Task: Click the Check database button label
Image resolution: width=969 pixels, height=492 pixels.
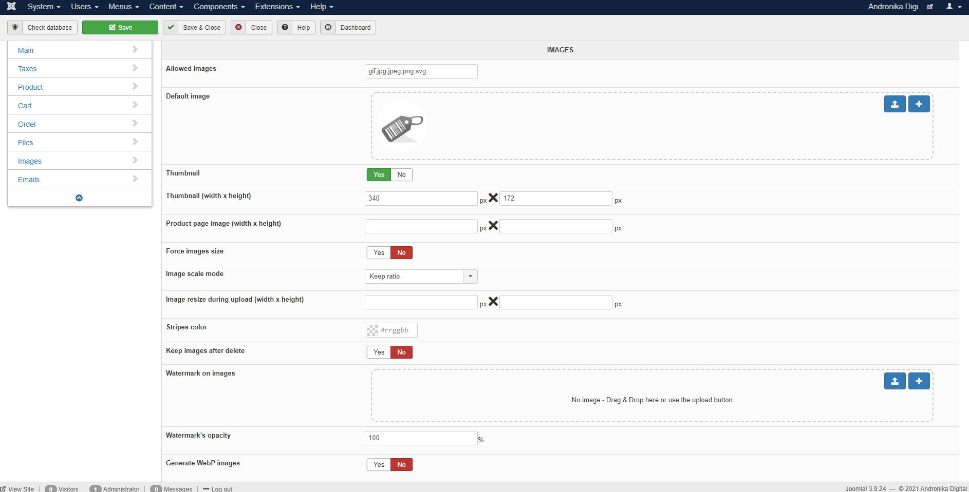Action: click(50, 28)
